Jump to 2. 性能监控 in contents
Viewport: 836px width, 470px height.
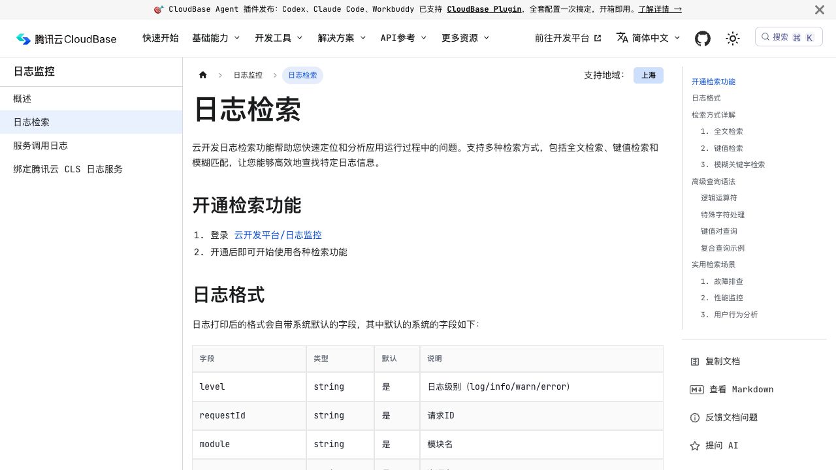click(x=722, y=298)
